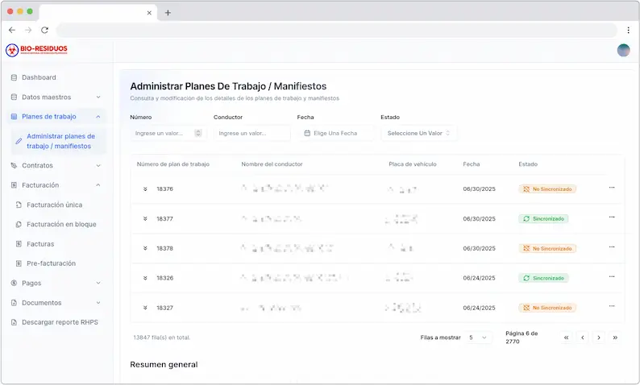Viewport: 640px width, 385px height.
Task: Go to the previous page of results
Action: [x=583, y=337]
